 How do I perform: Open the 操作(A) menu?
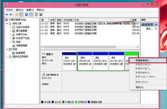click(20, 10)
